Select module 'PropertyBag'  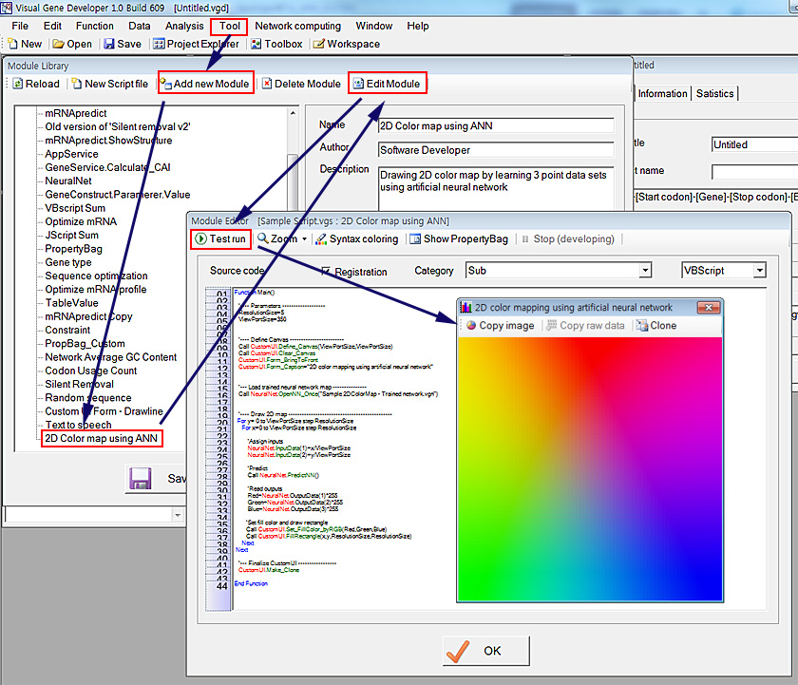coord(73,249)
